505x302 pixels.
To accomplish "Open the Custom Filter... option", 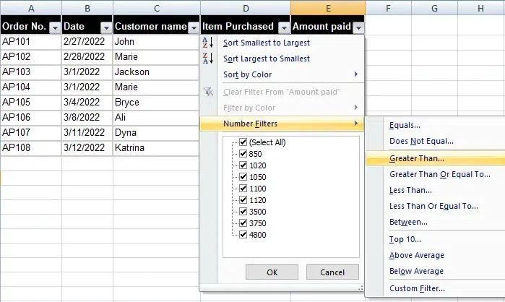I will pos(417,288).
